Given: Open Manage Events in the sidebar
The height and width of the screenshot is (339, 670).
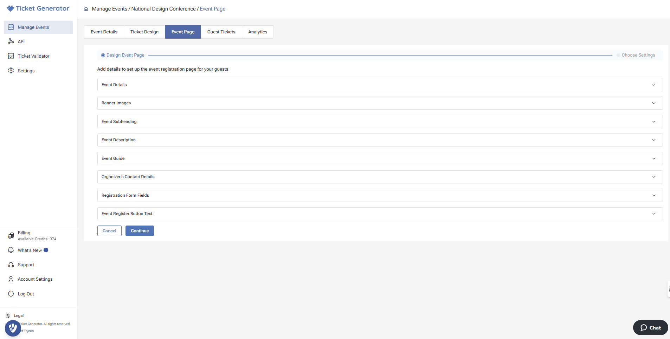Looking at the screenshot, I should point(38,27).
